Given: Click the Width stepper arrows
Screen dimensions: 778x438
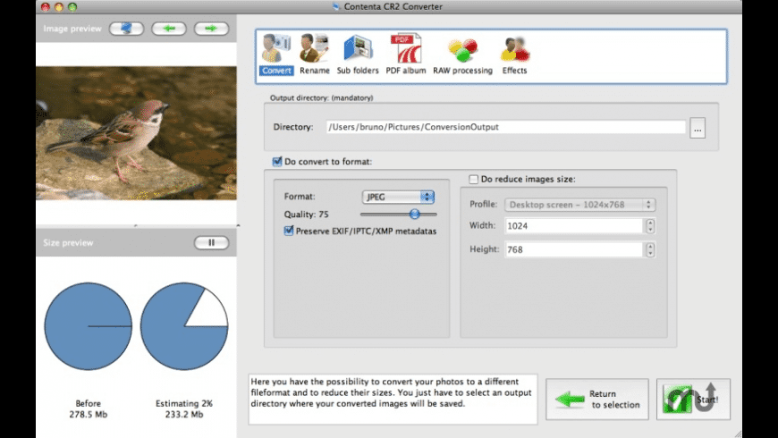Looking at the screenshot, I should tap(650, 225).
